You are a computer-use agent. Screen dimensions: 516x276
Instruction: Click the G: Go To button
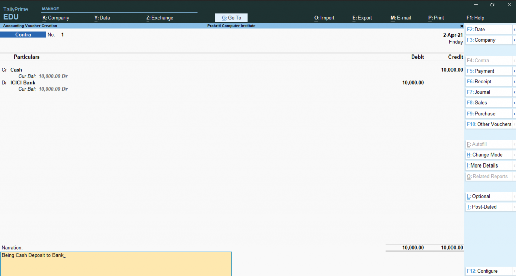[x=231, y=18]
